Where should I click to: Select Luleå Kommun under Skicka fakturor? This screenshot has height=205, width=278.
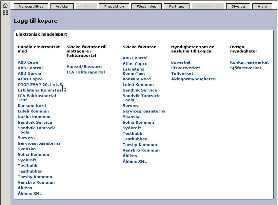(138, 85)
